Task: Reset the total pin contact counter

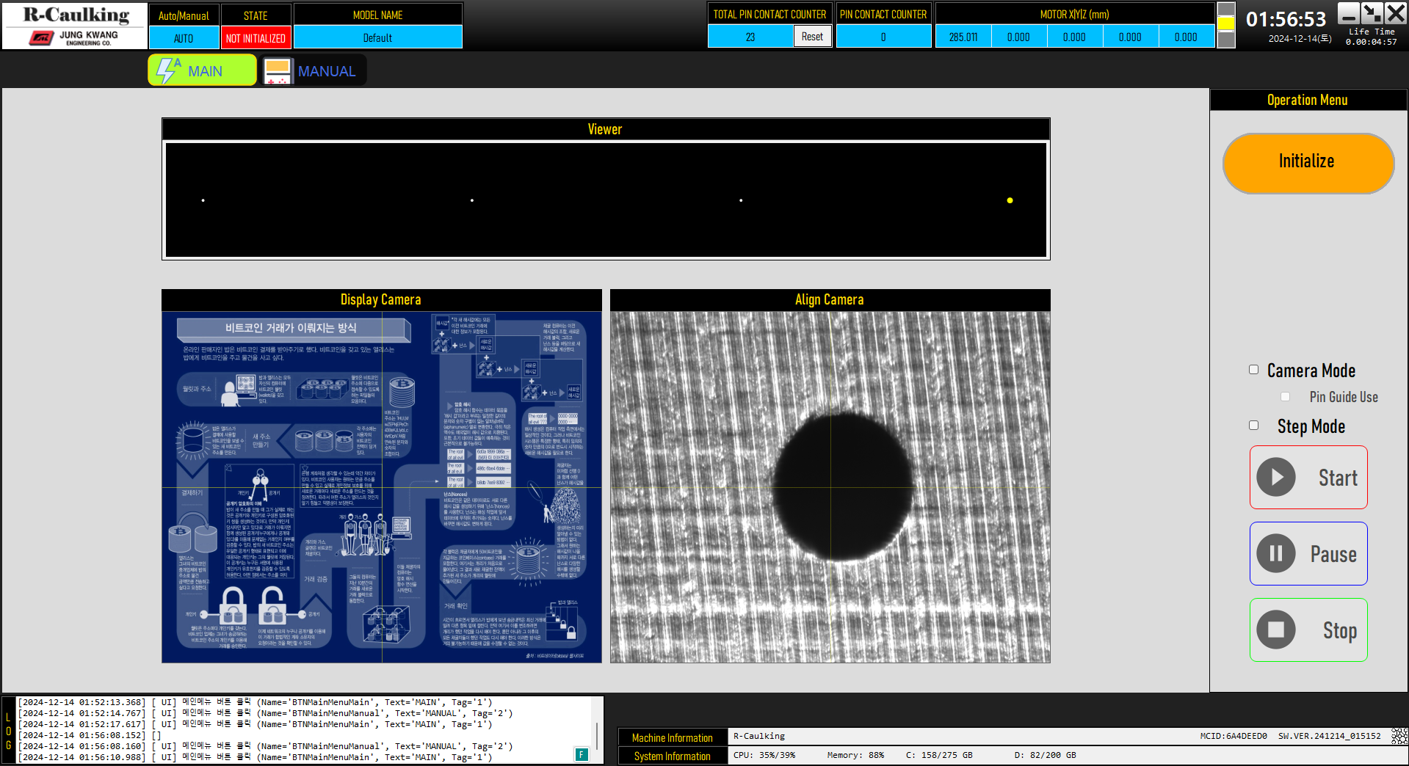Action: coord(812,37)
